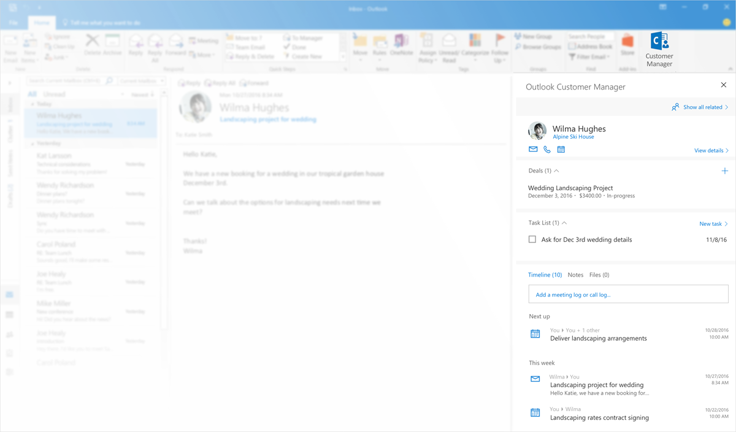Call Wilma using the phone icon
This screenshot has width=736, height=432.
click(546, 149)
